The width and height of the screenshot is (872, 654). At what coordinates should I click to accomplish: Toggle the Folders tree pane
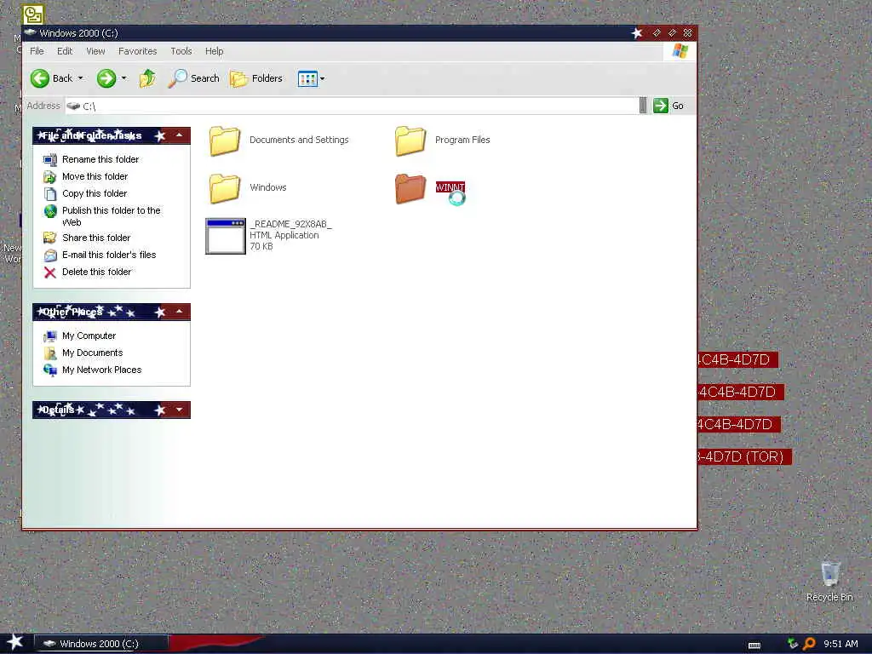point(256,78)
